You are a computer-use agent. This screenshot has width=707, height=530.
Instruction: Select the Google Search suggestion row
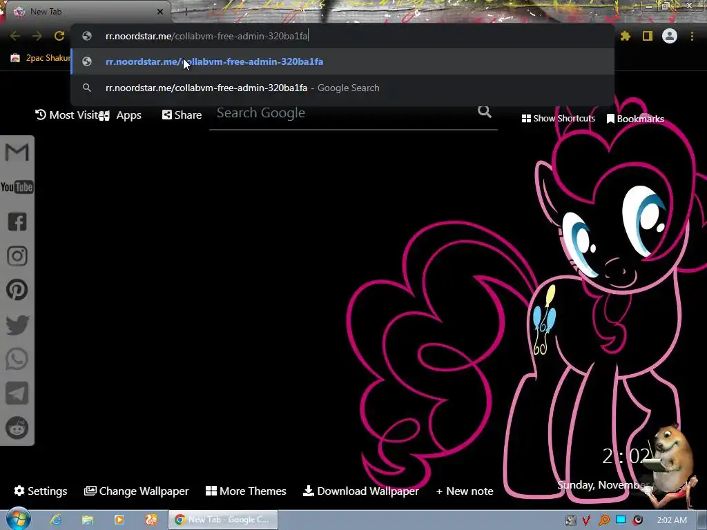tap(342, 88)
